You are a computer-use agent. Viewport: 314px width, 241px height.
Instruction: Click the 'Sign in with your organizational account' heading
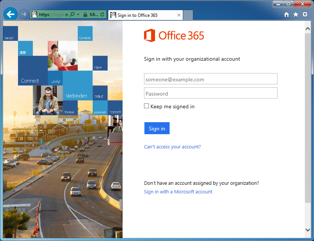pyautogui.click(x=192, y=59)
